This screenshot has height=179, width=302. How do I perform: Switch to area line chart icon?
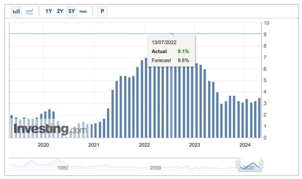(29, 12)
